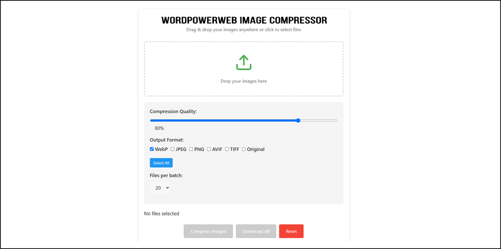Enable the JPEG output format checkbox
This screenshot has height=249, width=501.
(x=173, y=149)
